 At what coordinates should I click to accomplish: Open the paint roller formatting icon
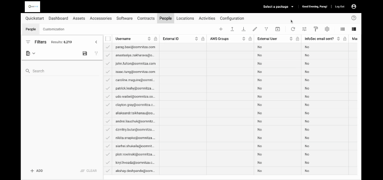coord(316,29)
